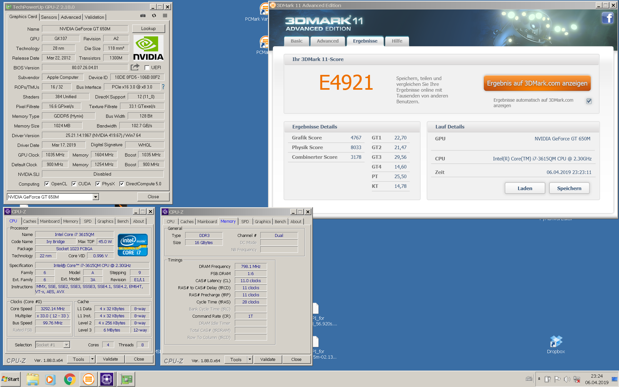Screen dimensions: 619x387
Task: Expand Tools dropdown arrow in right CPU-Z
Action: [x=250, y=359]
